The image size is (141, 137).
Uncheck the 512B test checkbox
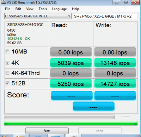7,83
